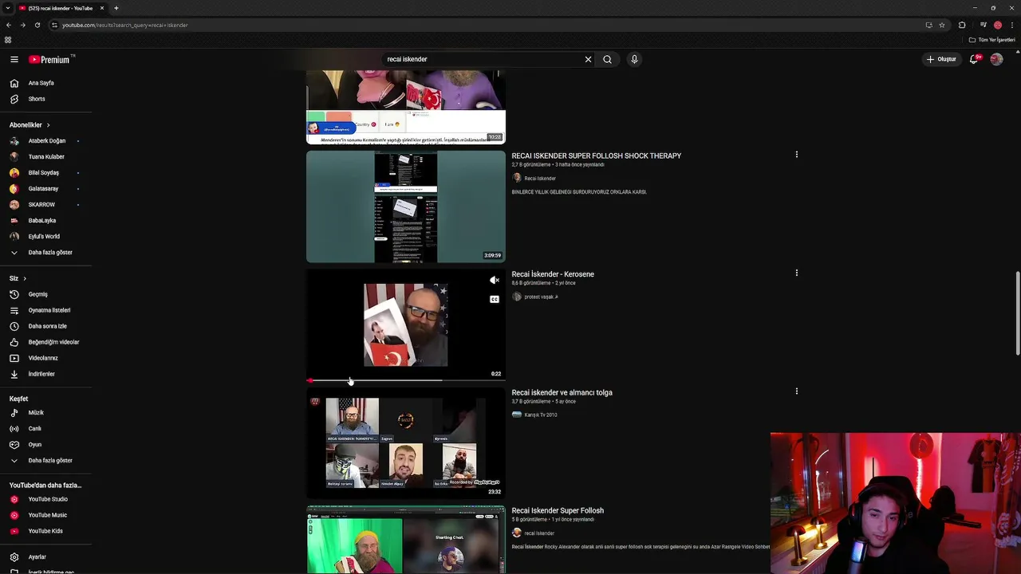The width and height of the screenshot is (1021, 574).
Task: Bookmark page with star icon
Action: pos(942,25)
